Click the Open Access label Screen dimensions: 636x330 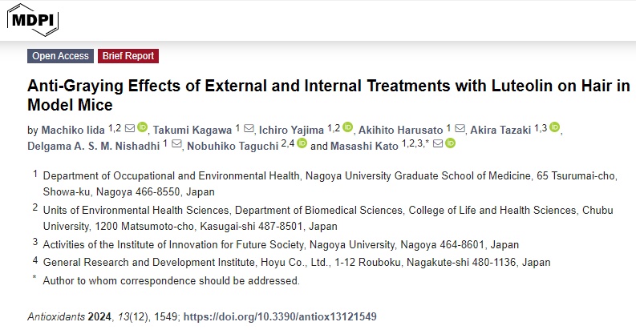tap(60, 56)
